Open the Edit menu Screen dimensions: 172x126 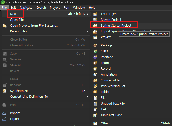point(13,8)
